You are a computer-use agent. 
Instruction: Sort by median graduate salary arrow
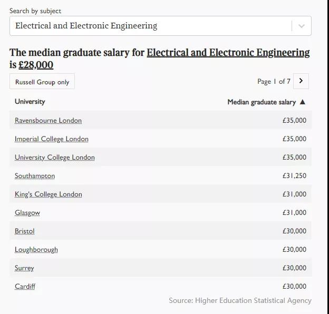[302, 102]
